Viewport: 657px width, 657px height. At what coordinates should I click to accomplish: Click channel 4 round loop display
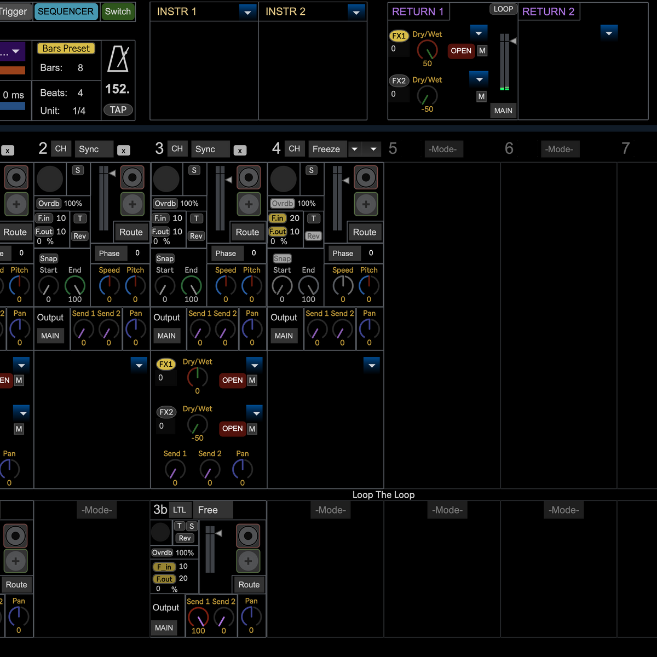[284, 179]
